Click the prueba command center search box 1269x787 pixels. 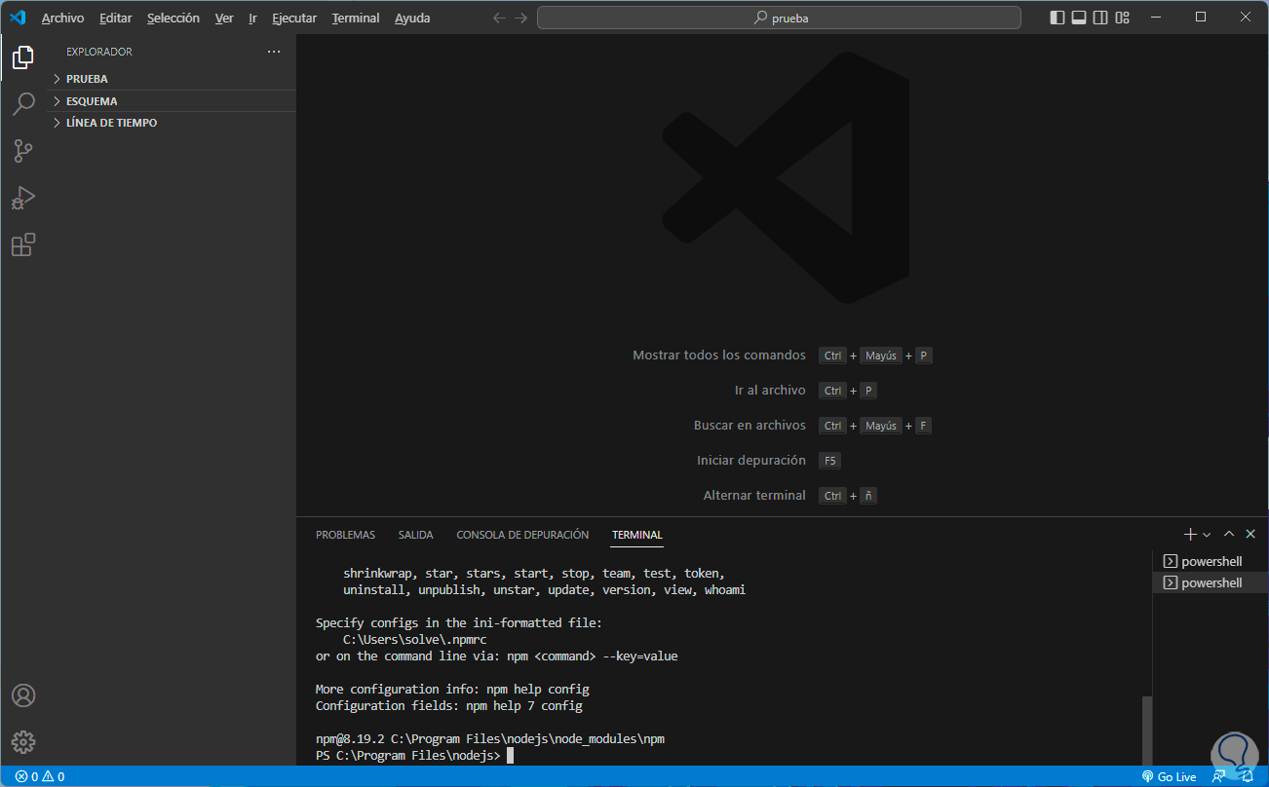tap(779, 18)
